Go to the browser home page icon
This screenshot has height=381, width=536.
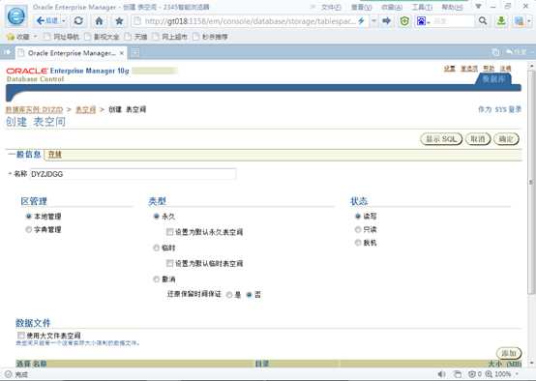click(x=99, y=21)
